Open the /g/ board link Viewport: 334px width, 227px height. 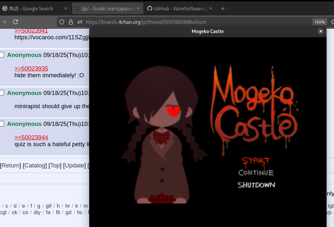tap(39, 206)
